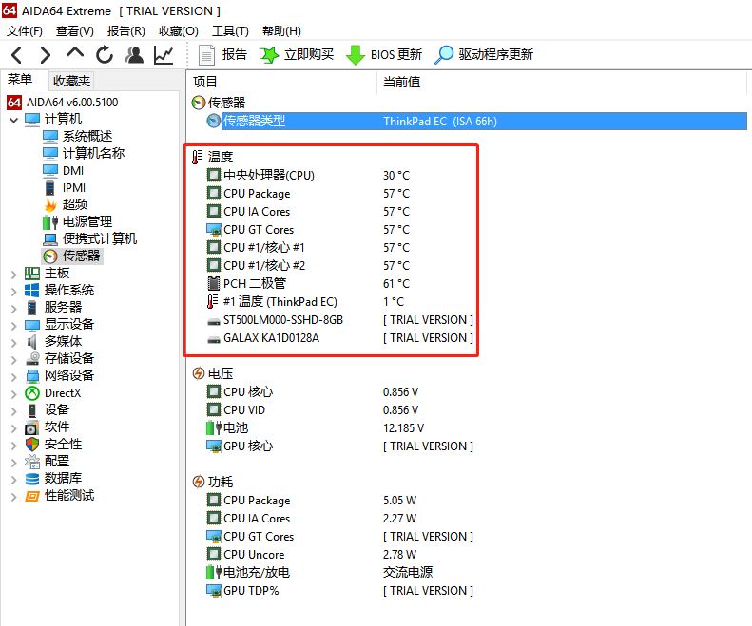Screen dimensions: 752x626
Task: Select the 传感器类型 row
Action: 476,122
